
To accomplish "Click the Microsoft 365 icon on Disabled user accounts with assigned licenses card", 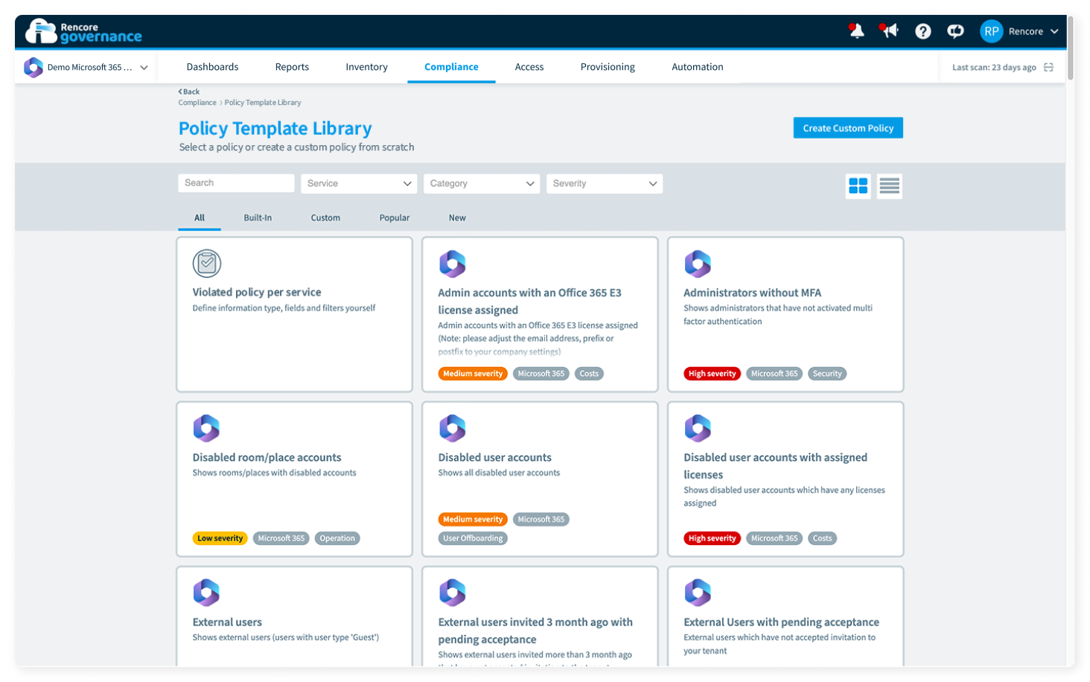I will pos(698,428).
